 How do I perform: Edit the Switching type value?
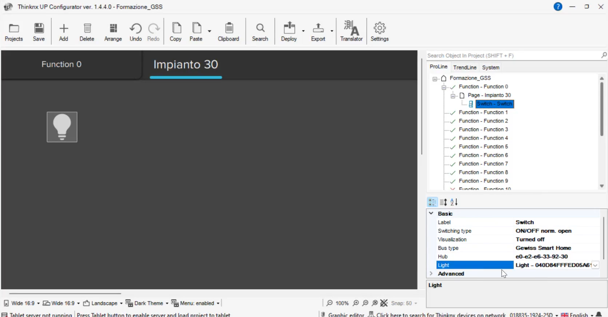556,231
